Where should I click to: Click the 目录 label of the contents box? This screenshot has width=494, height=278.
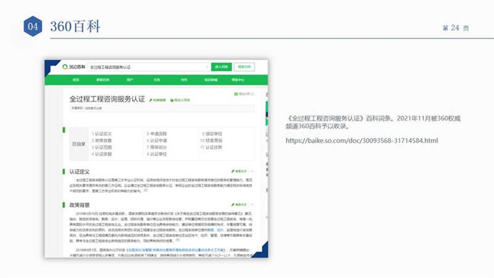[x=78, y=144]
